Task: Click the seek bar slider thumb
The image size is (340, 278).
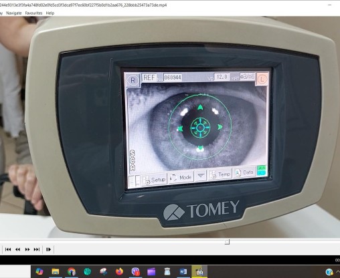Action: pyautogui.click(x=227, y=242)
